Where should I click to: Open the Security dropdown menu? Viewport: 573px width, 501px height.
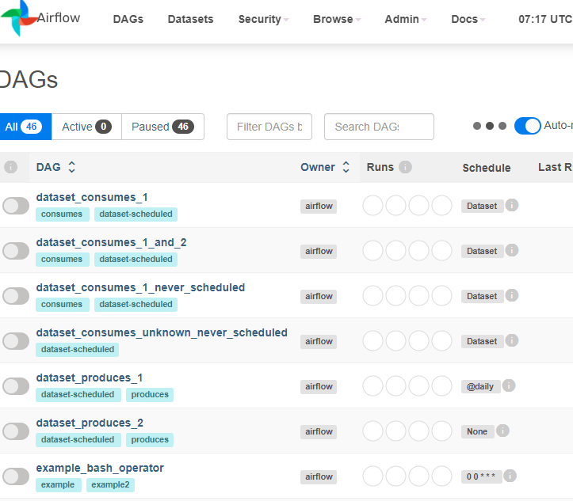click(x=263, y=19)
